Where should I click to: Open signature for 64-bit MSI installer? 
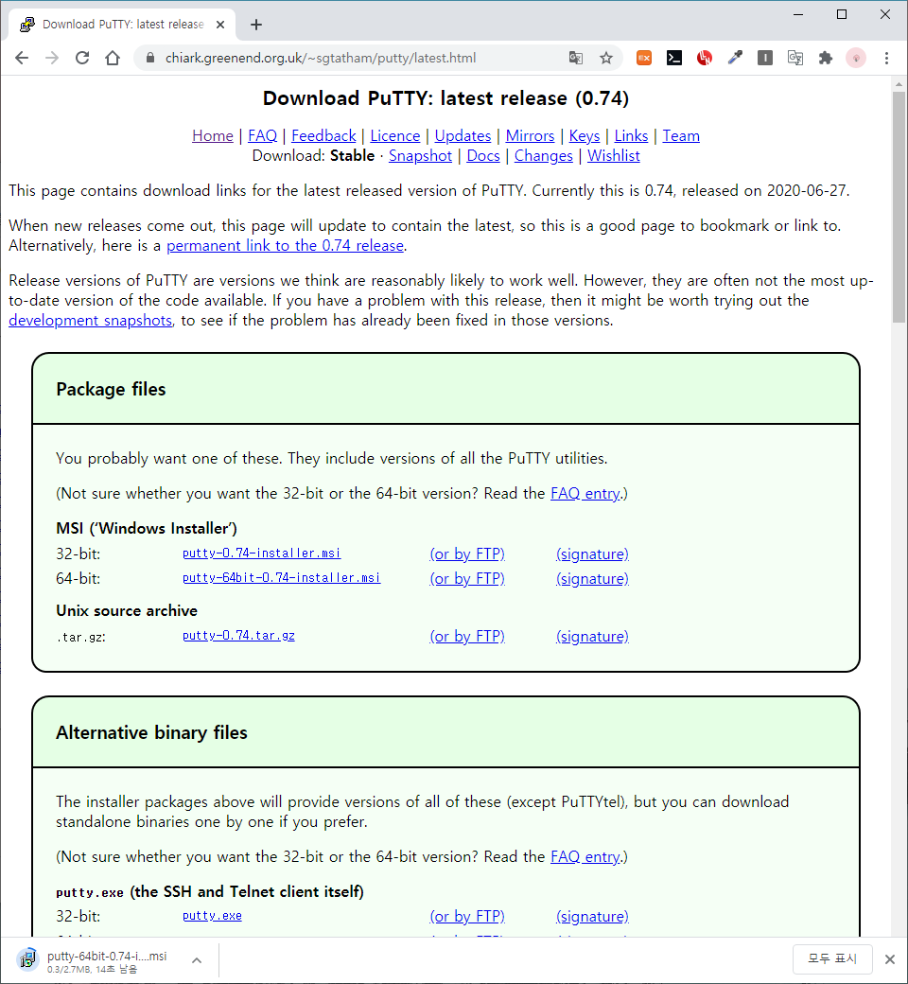pos(592,579)
